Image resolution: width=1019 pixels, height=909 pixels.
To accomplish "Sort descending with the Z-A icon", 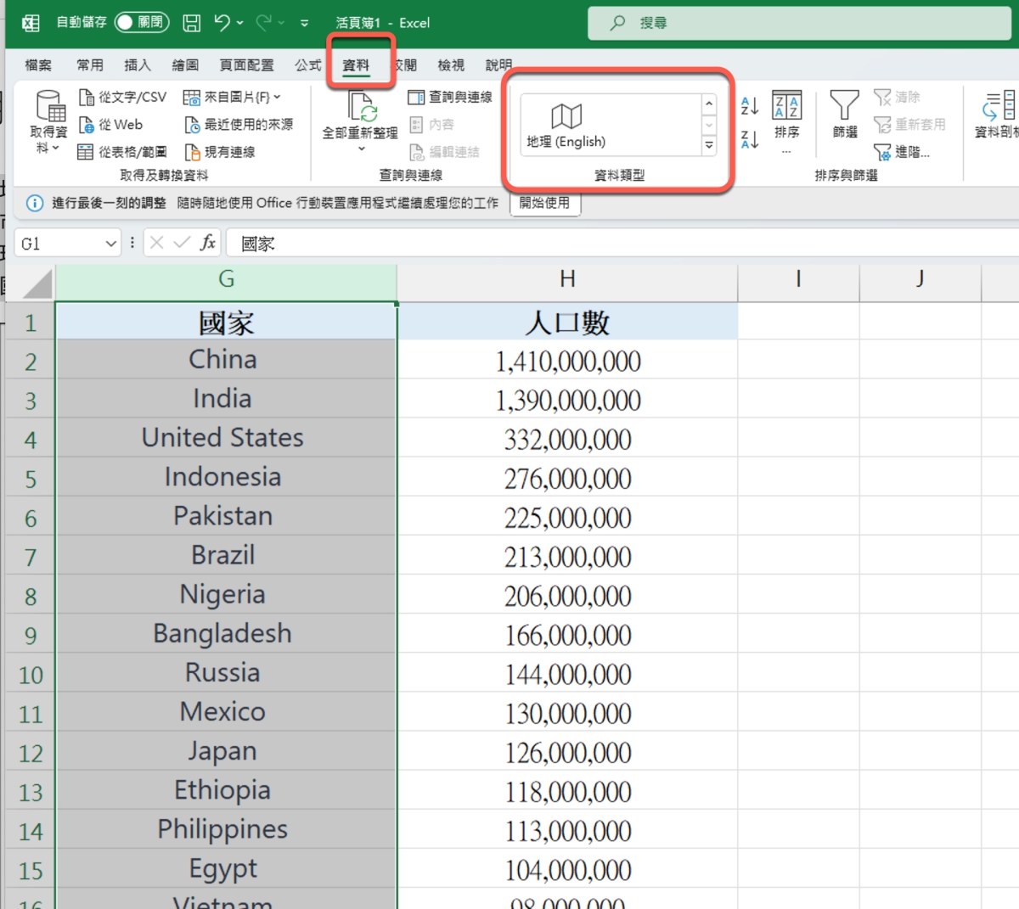I will point(749,139).
